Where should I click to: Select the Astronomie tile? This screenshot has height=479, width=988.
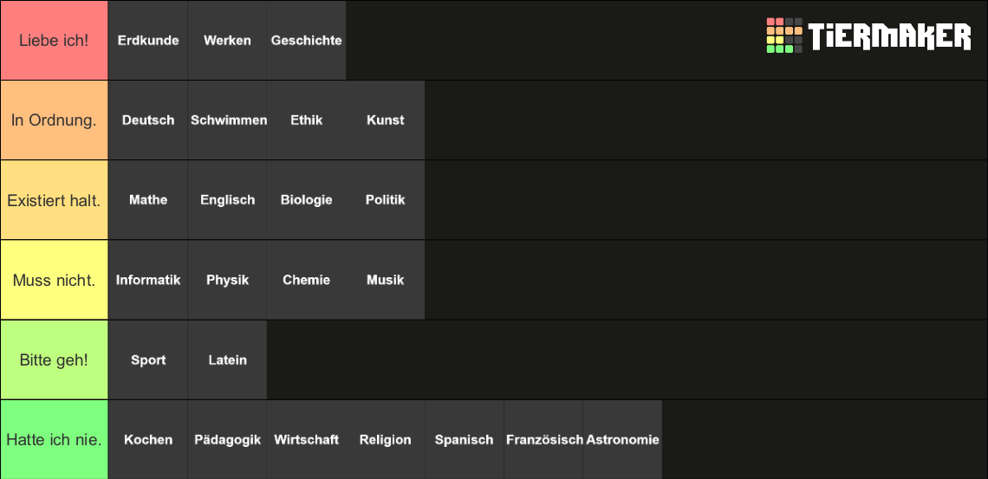(622, 439)
